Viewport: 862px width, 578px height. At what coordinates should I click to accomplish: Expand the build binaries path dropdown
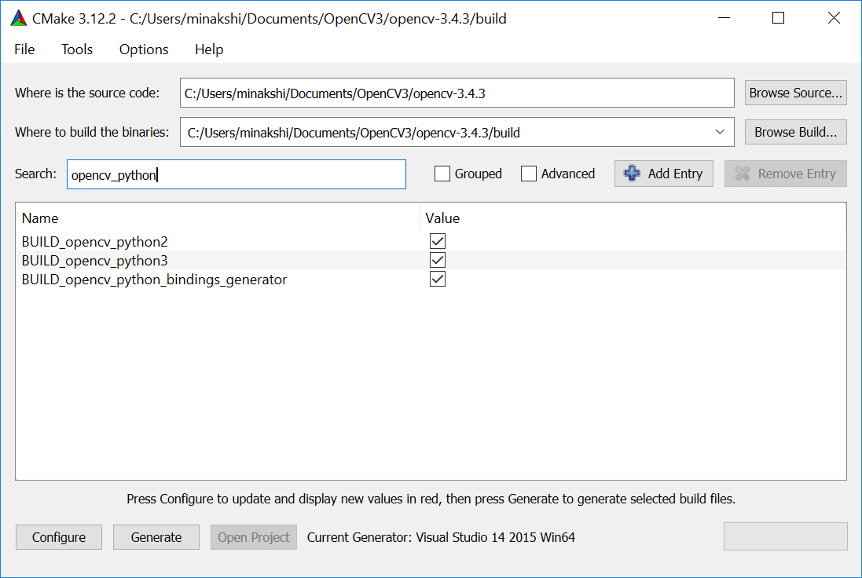click(x=720, y=132)
